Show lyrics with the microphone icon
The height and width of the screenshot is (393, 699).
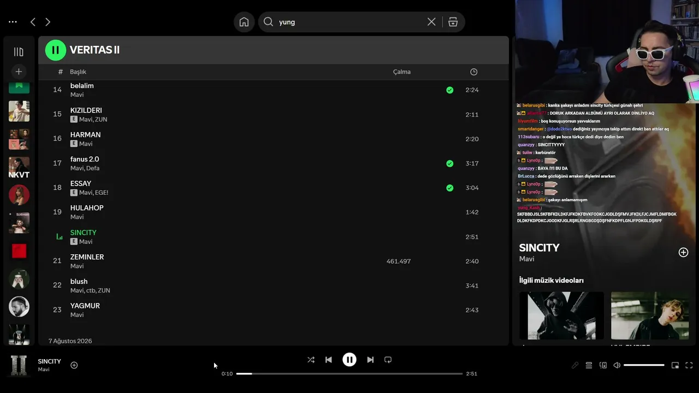[575, 365]
